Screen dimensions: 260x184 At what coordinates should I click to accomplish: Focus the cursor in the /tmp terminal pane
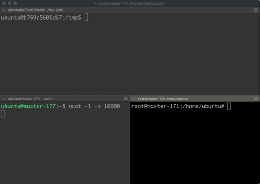point(86,17)
